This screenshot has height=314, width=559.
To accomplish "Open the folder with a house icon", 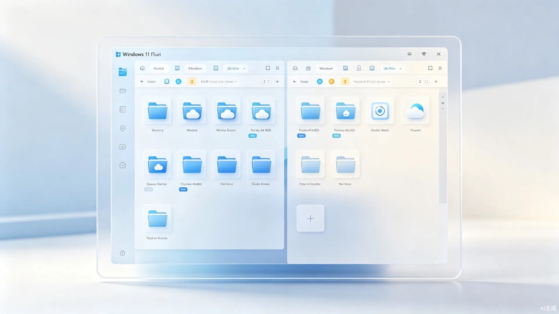I will 345,111.
